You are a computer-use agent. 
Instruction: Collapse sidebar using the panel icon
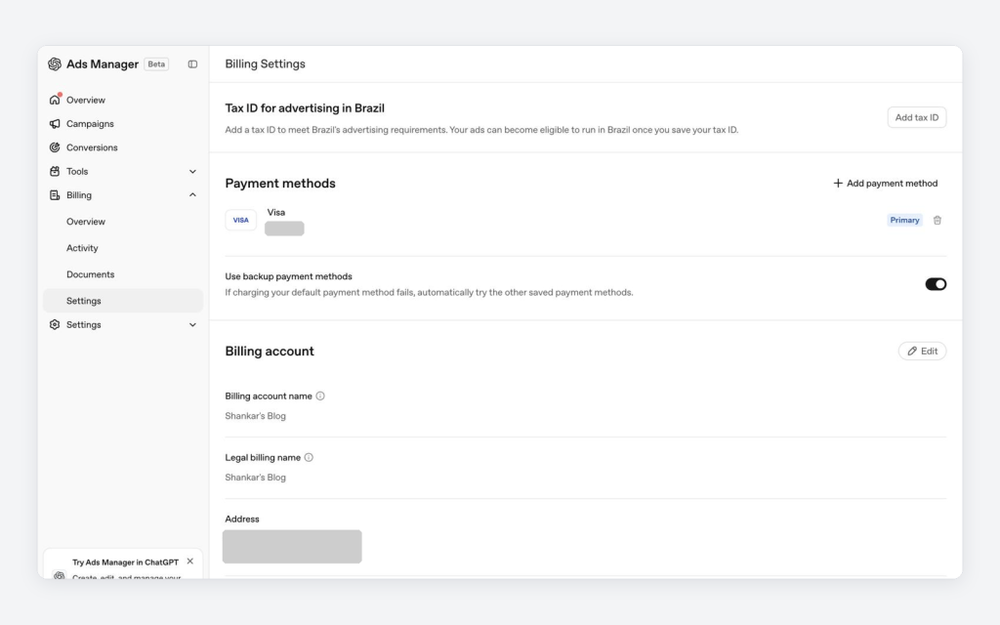[192, 63]
